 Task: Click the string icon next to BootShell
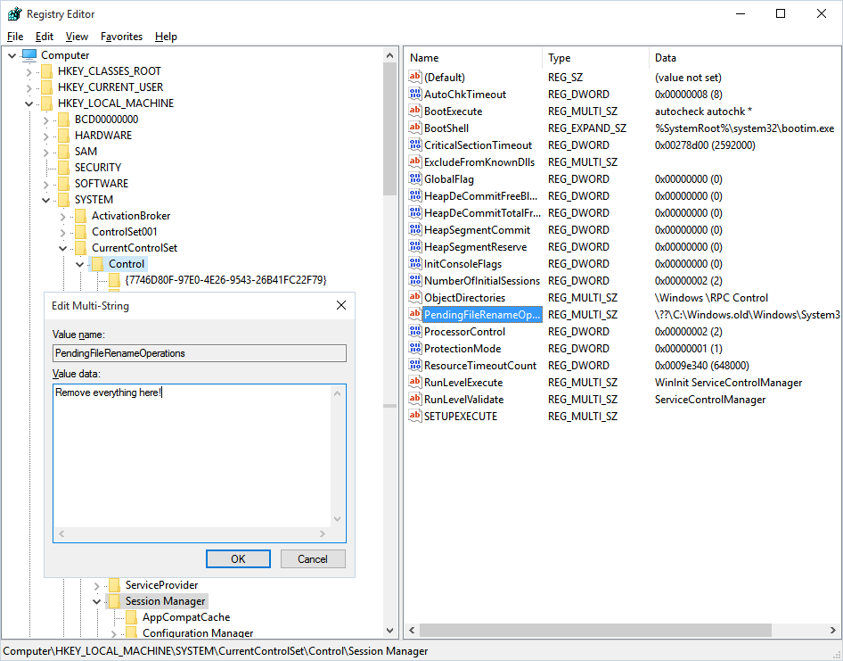point(414,128)
